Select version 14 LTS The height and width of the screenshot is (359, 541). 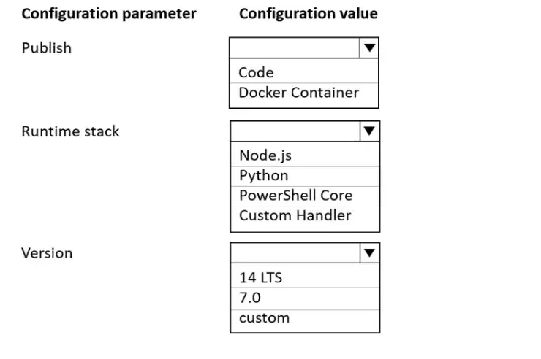(260, 277)
